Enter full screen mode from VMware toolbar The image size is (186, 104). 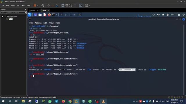(x=71, y=5)
